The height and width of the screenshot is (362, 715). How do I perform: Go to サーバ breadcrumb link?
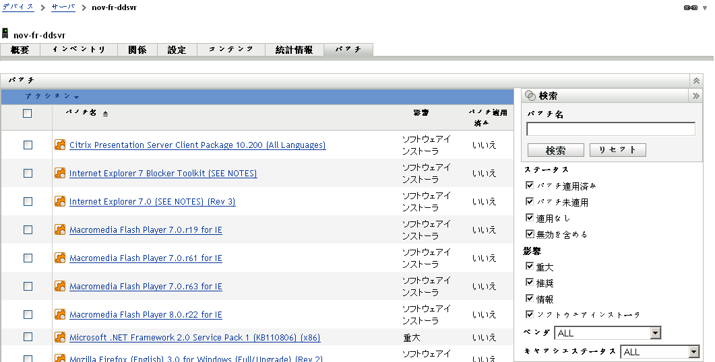pyautogui.click(x=63, y=7)
